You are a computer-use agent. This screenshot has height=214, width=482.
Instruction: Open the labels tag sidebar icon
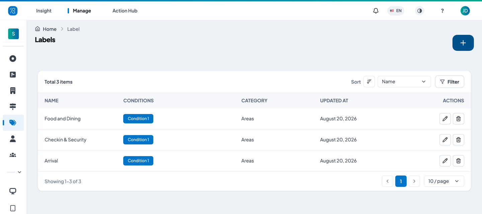tap(13, 123)
